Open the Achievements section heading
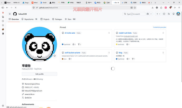This screenshot has width=182, height=108. coord(28,104)
